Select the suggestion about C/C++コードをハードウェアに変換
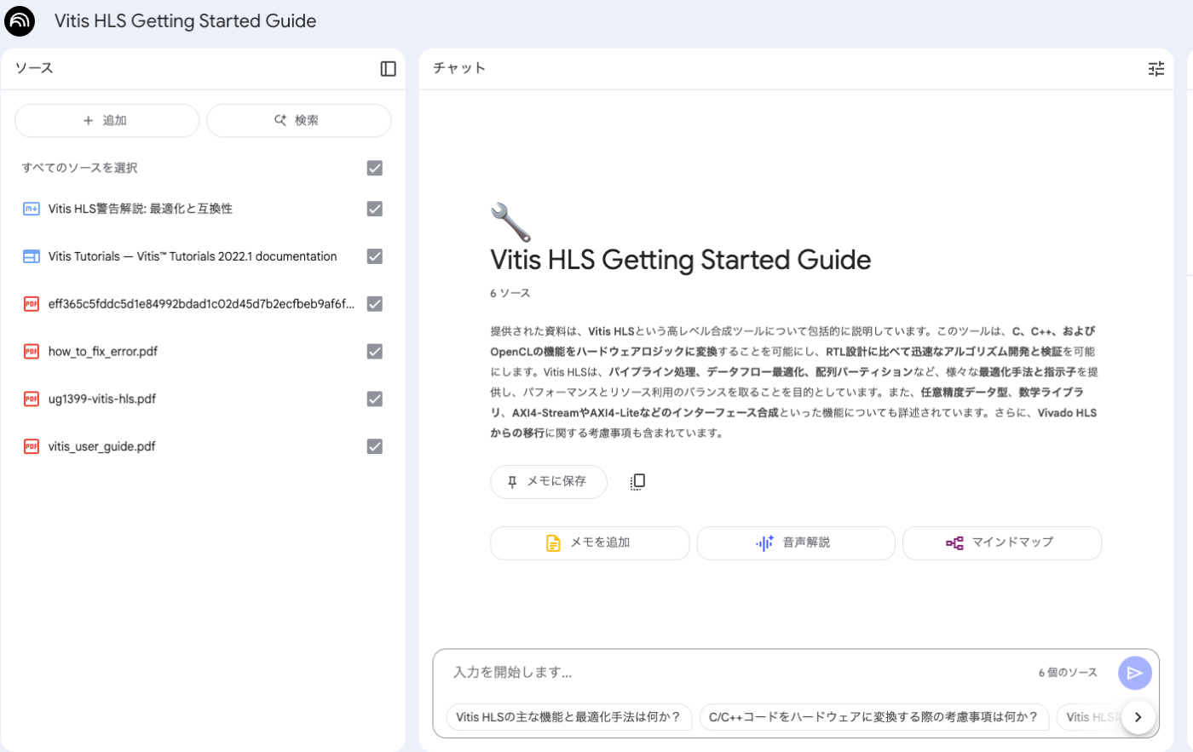 (x=873, y=717)
